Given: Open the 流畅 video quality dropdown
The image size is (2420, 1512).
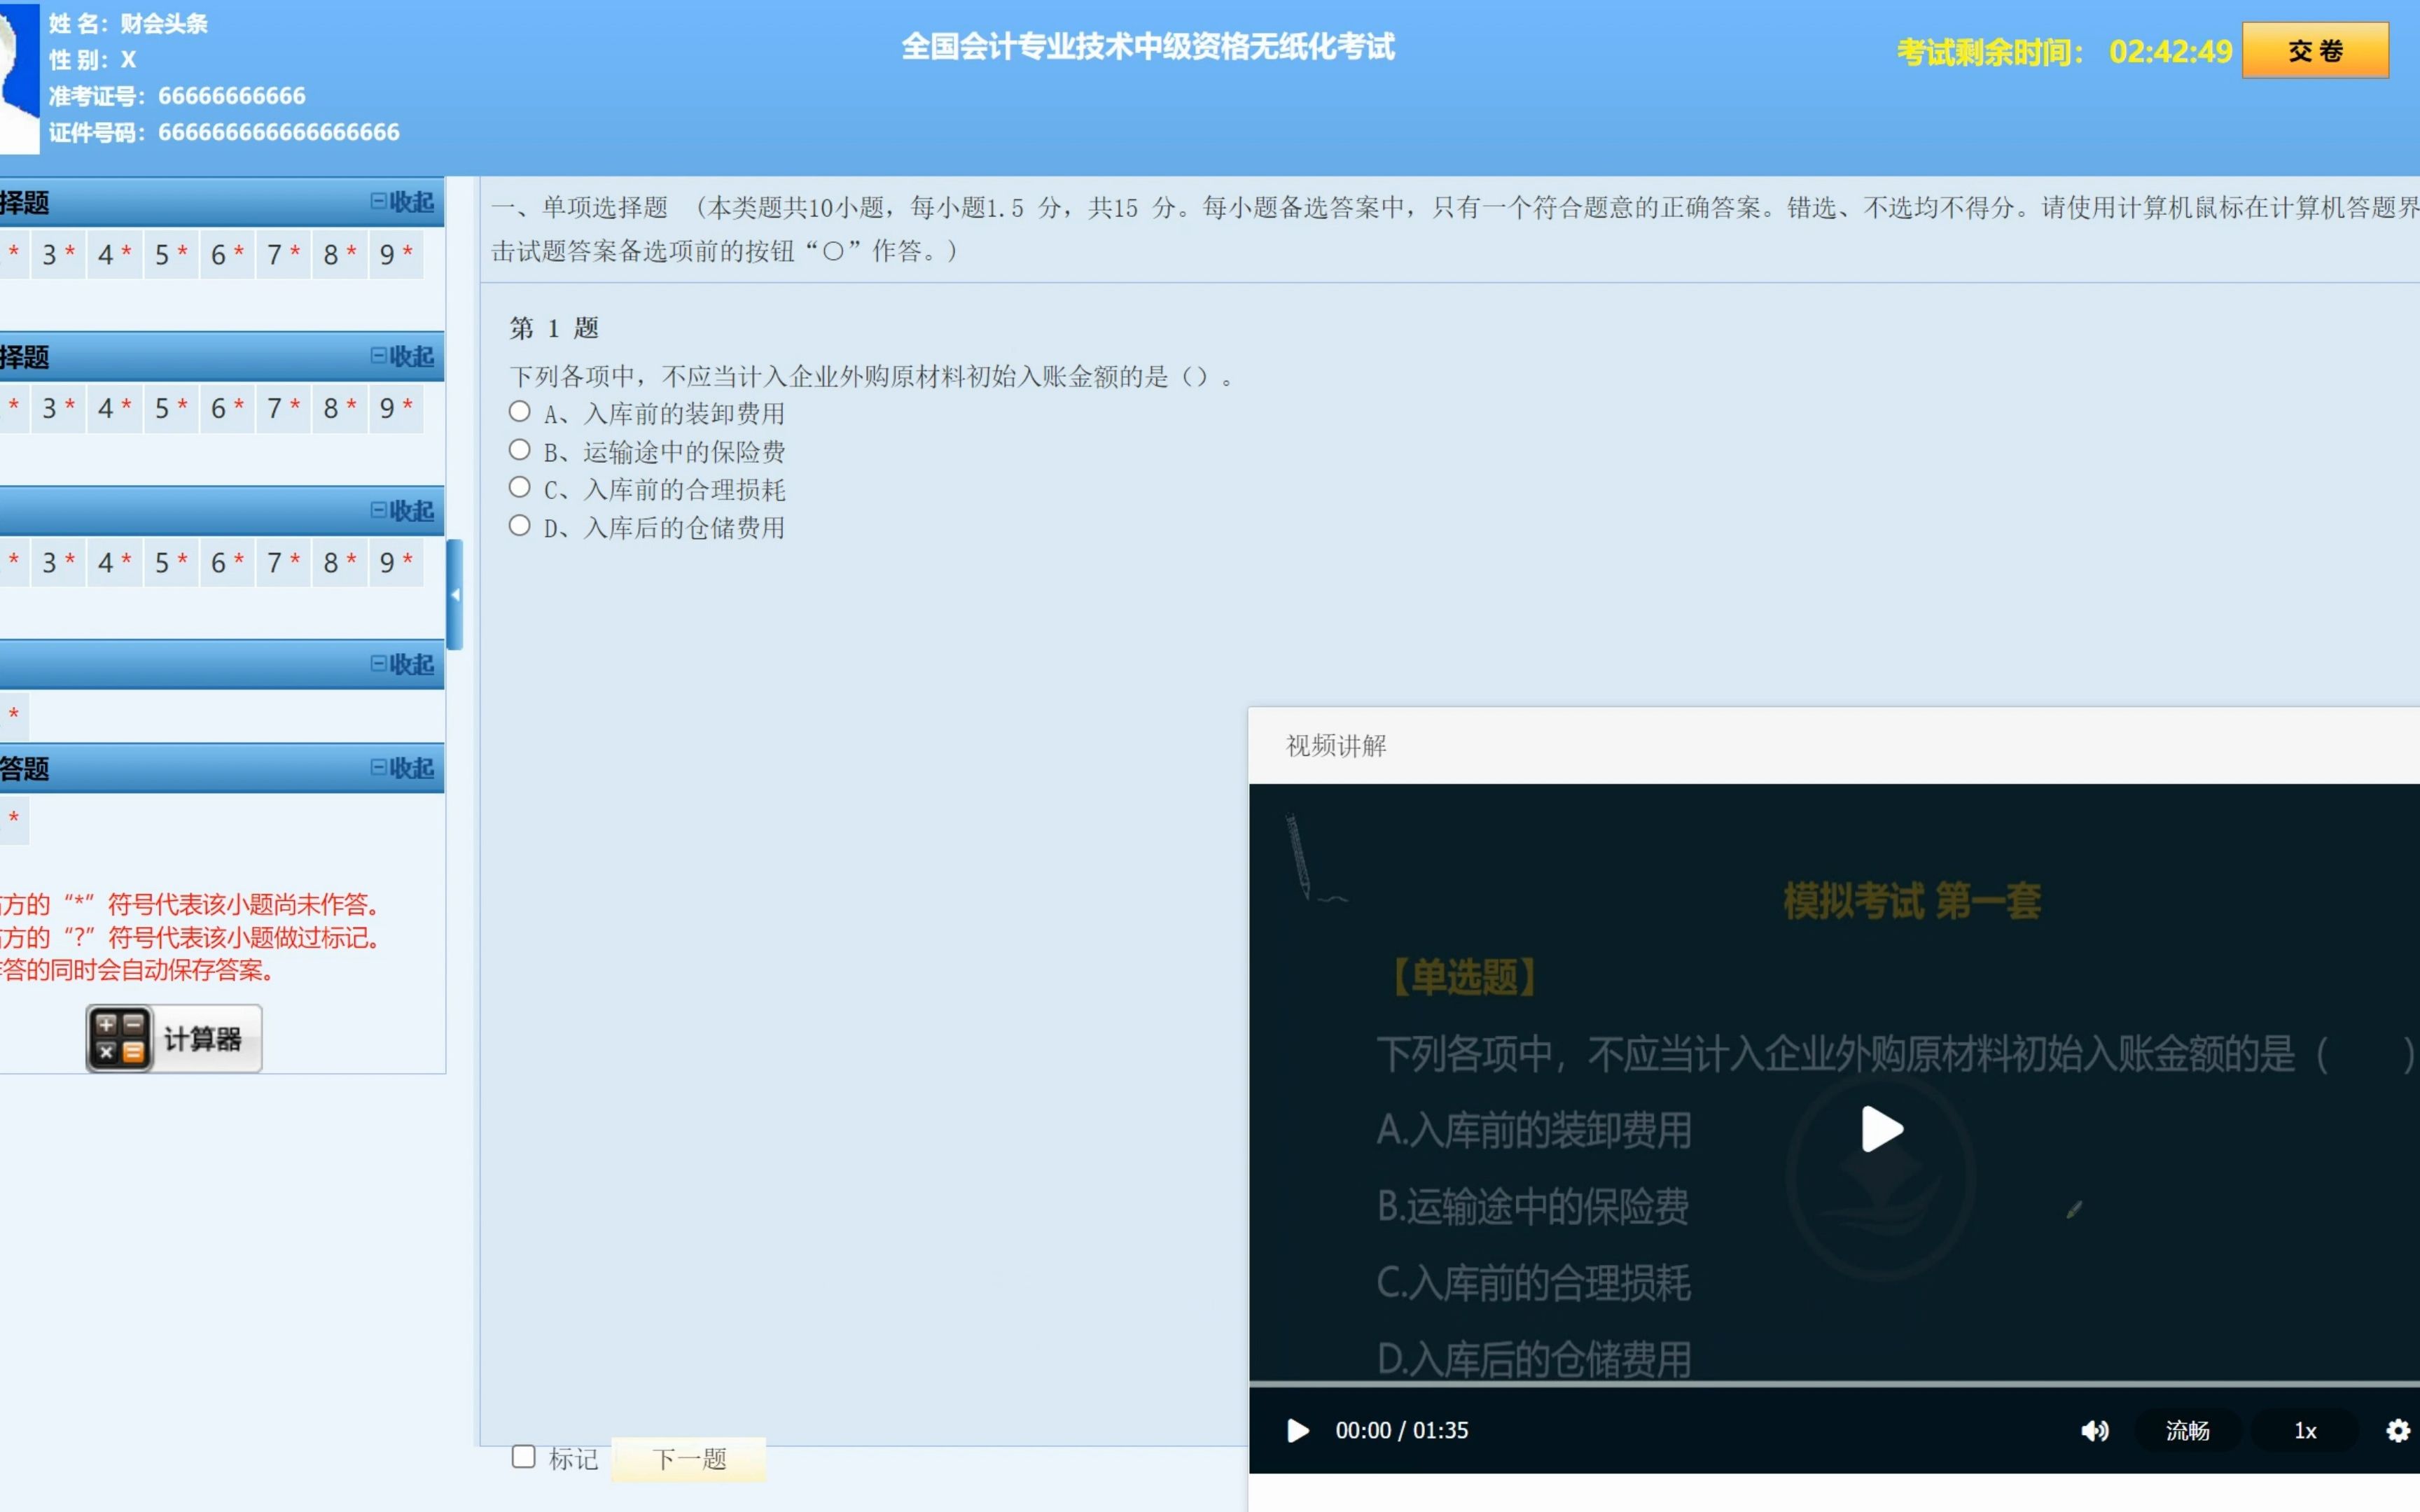Looking at the screenshot, I should 2187,1431.
